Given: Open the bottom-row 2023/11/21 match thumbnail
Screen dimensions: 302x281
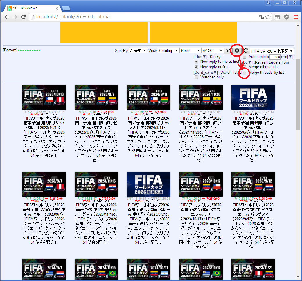Looking at the screenshot, I should pyautogui.click(x=253, y=269).
